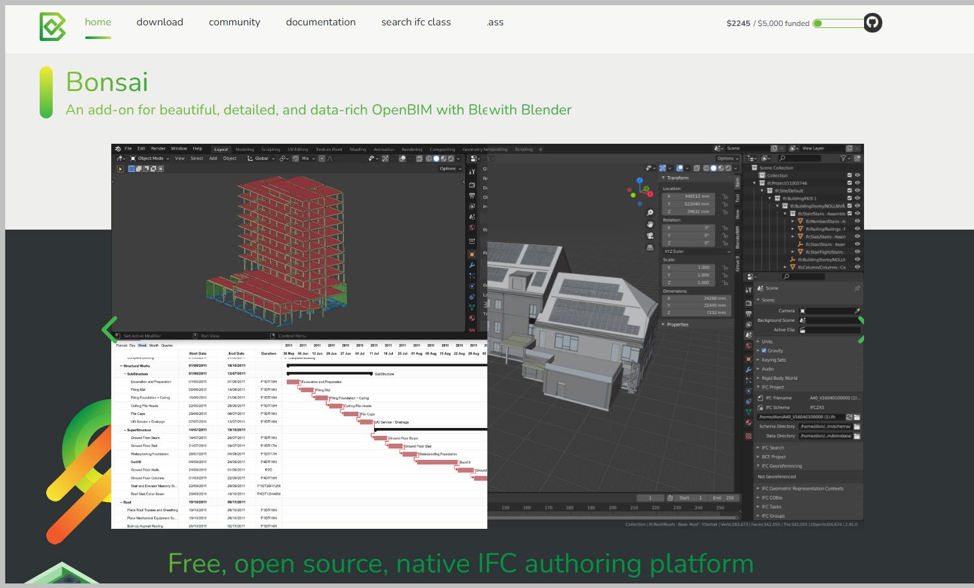Screen dimensions: 974x588
Task: Toggle the Gravity checkbox
Action: 764,351
